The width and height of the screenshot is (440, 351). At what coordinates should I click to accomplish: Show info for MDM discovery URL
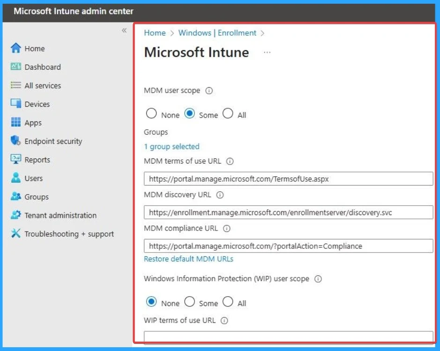220,195
